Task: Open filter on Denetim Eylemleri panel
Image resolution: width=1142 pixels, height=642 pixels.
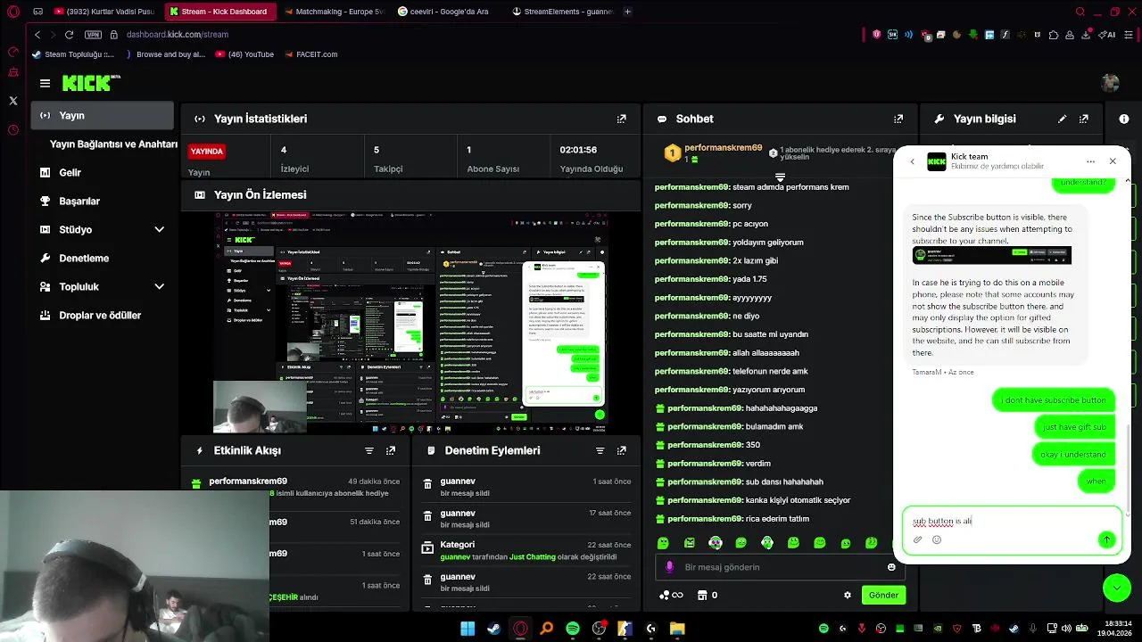Action: pos(600,451)
